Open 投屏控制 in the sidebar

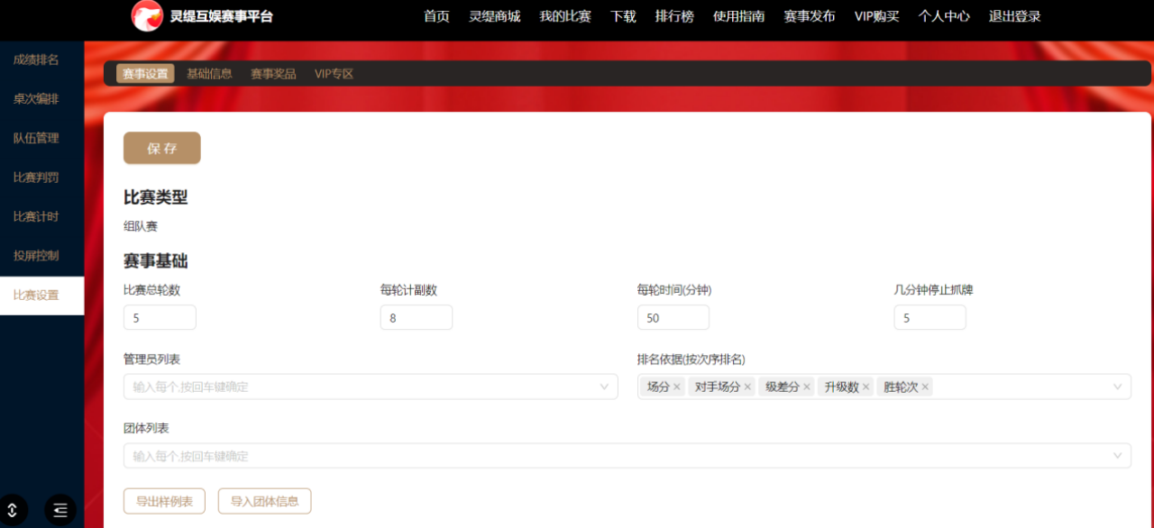[x=41, y=256]
